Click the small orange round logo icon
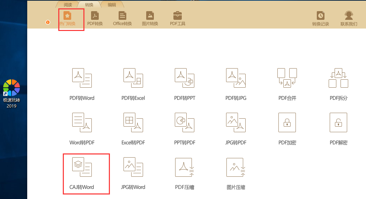Image resolution: width=366 pixels, height=199 pixels. tap(47, 22)
